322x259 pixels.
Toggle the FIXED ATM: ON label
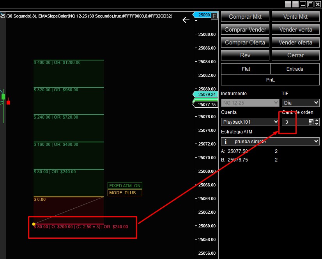point(125,186)
